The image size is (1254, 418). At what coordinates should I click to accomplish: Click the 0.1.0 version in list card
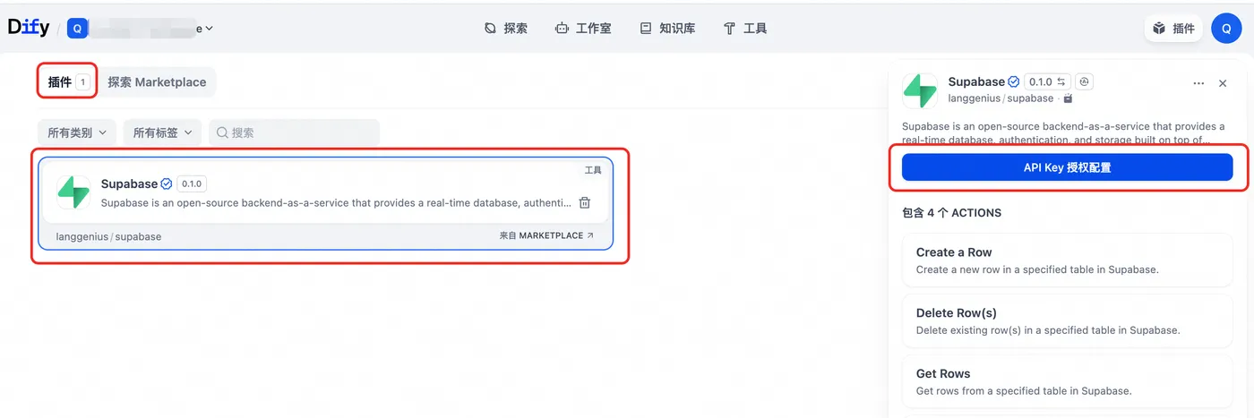coord(192,183)
